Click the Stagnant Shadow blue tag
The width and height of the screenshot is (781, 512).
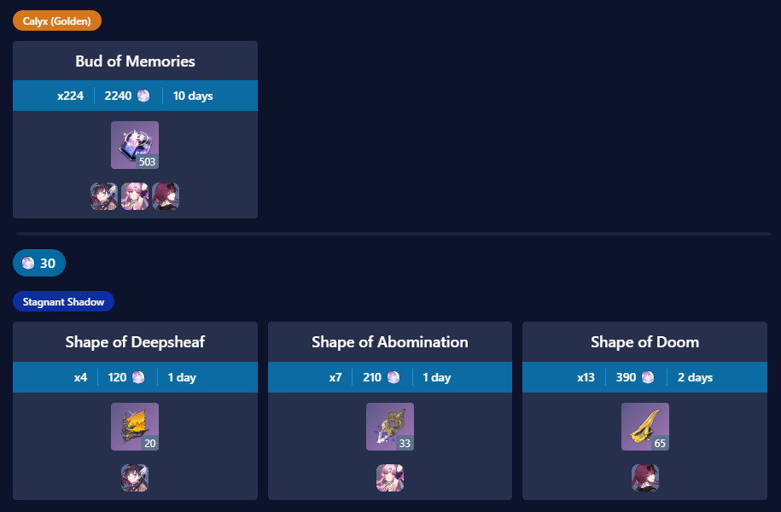[63, 302]
